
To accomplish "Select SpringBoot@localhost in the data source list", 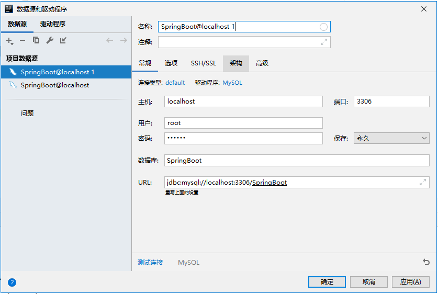I will coord(66,85).
